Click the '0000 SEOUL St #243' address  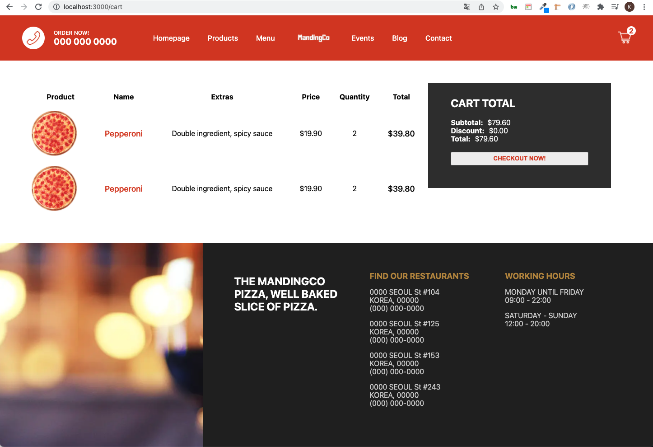pos(405,387)
